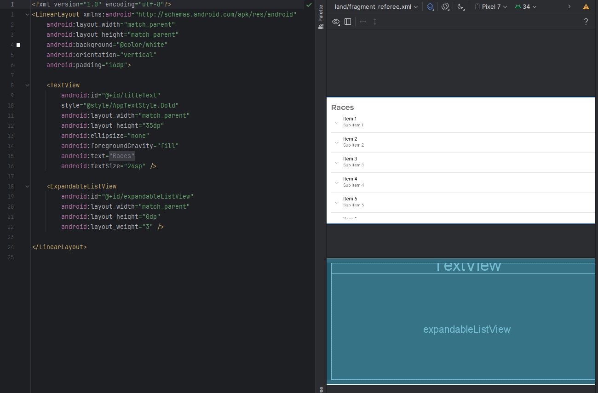Collapse the TextView tag fold arrow
The image size is (598, 393).
[28, 85]
